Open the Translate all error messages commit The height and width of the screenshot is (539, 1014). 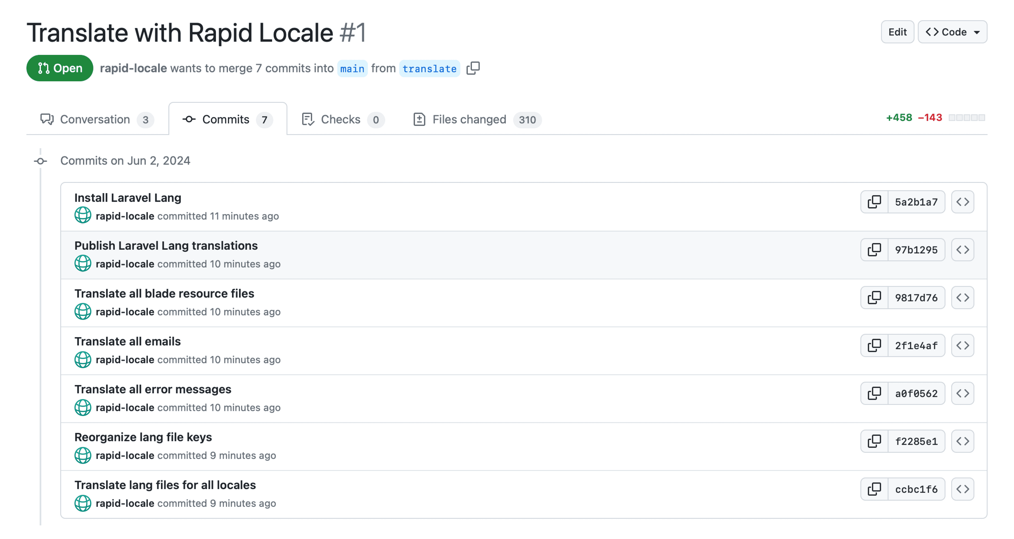pyautogui.click(x=153, y=389)
